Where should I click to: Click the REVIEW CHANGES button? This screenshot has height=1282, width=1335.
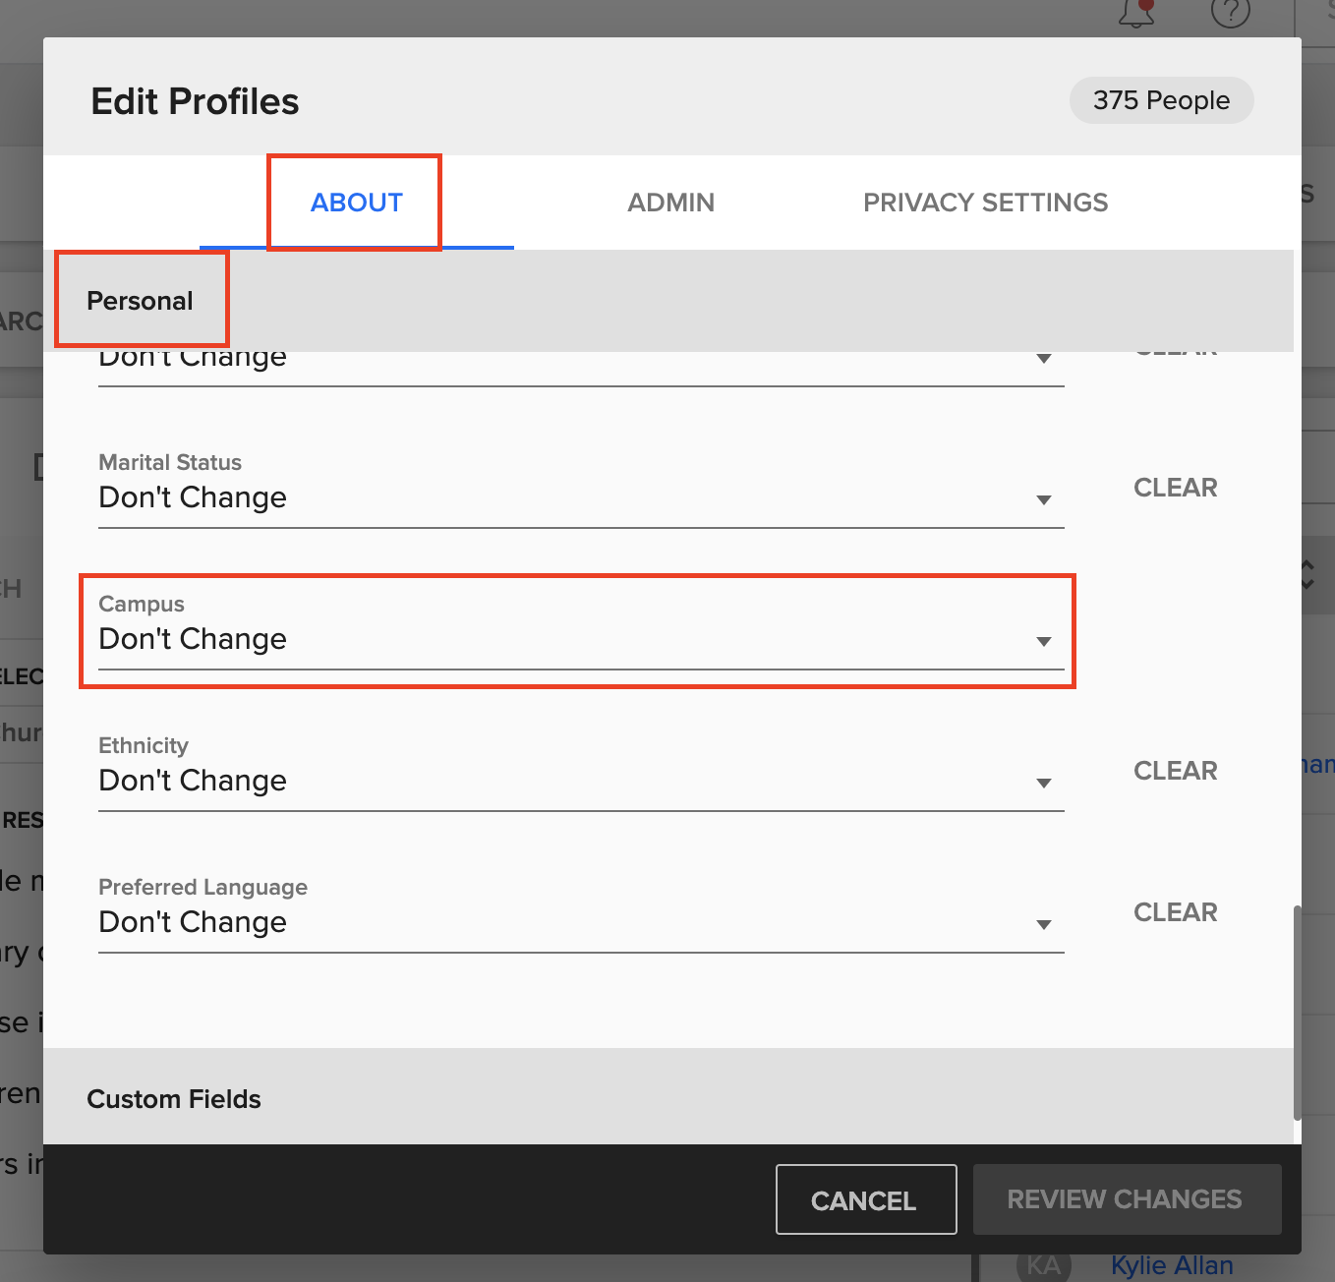tap(1125, 1198)
